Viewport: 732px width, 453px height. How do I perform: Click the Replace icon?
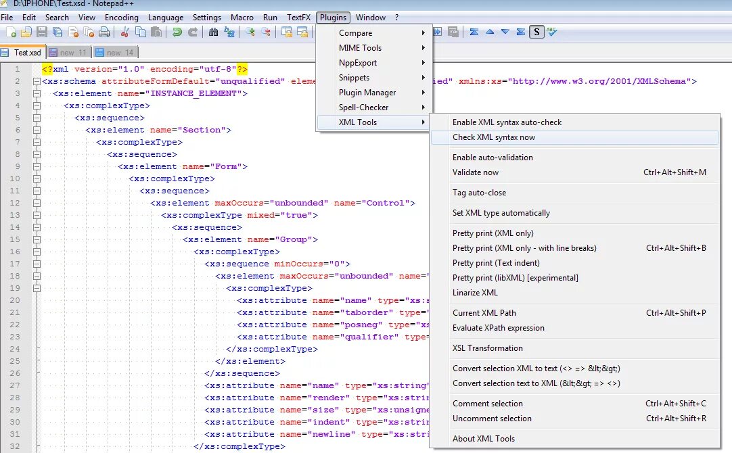coord(229,32)
